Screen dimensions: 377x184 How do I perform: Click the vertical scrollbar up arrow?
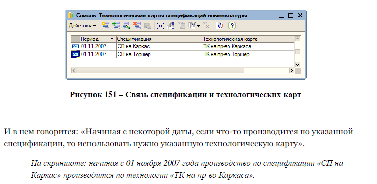(x=298, y=39)
